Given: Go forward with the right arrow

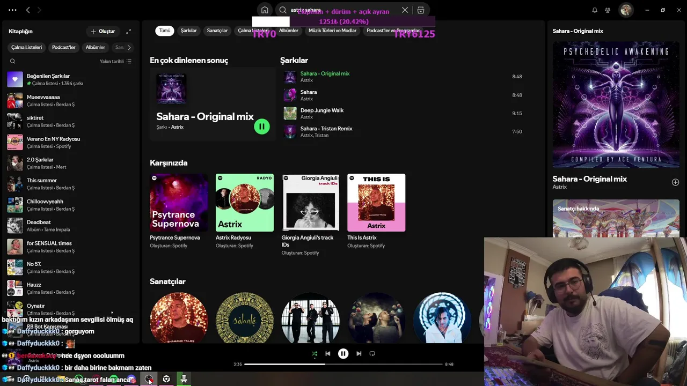Looking at the screenshot, I should [x=39, y=10].
